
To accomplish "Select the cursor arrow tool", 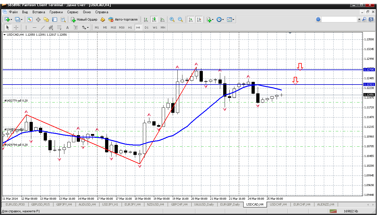I will tap(8, 27).
